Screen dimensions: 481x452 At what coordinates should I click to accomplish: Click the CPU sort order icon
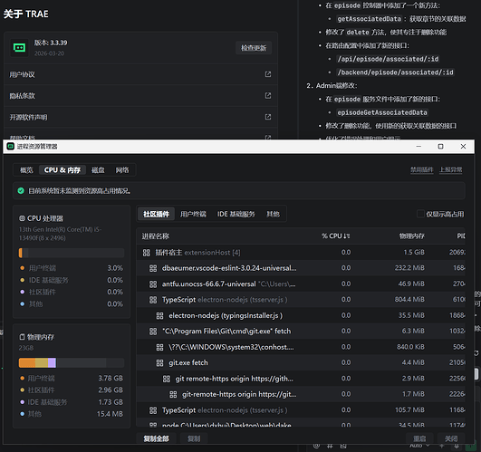click(x=347, y=236)
